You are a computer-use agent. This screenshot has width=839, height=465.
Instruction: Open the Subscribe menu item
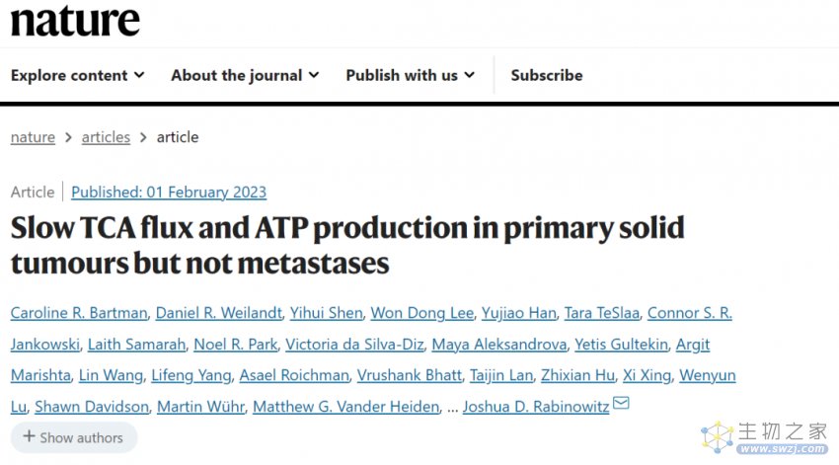[547, 75]
